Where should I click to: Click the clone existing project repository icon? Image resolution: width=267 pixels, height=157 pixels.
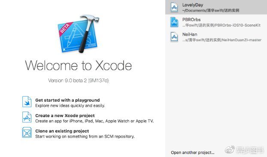pyautogui.click(x=27, y=133)
